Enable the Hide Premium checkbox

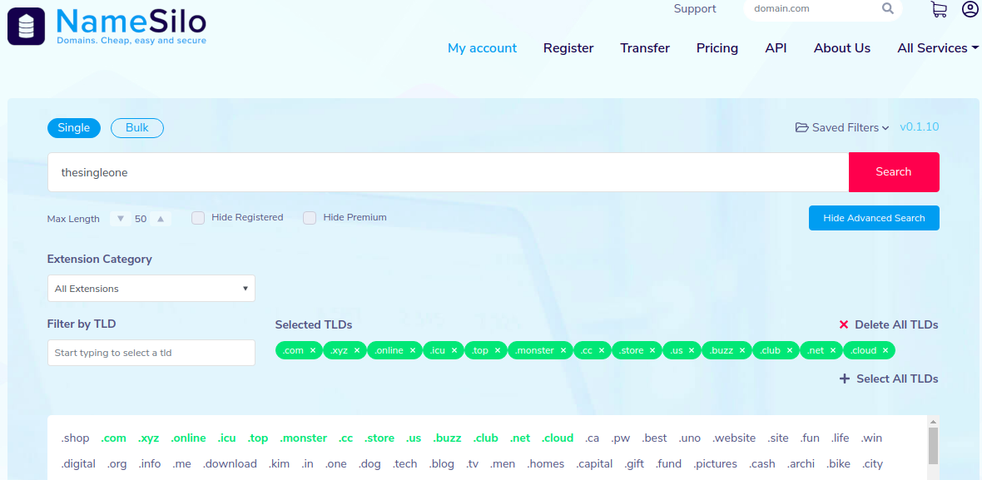tap(310, 218)
